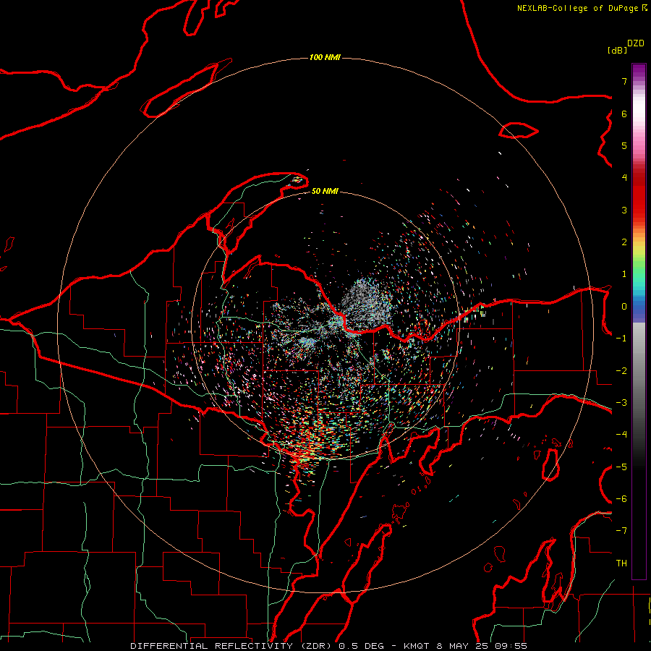Click the '-3' value on color scale
Viewport: 651px width, 651px height.
(x=621, y=403)
